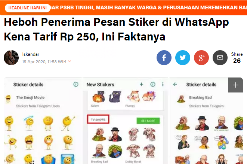Image resolution: width=247 pixels, height=164 pixels.
Task: Share article by email envelope icon
Action: (220, 58)
